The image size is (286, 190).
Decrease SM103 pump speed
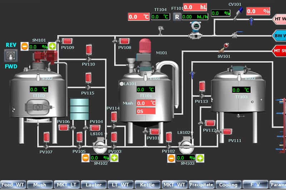[x=171, y=158]
